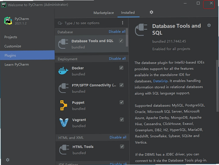Select the Docker plugin row name
The width and height of the screenshot is (219, 165).
pyautogui.click(x=78, y=68)
